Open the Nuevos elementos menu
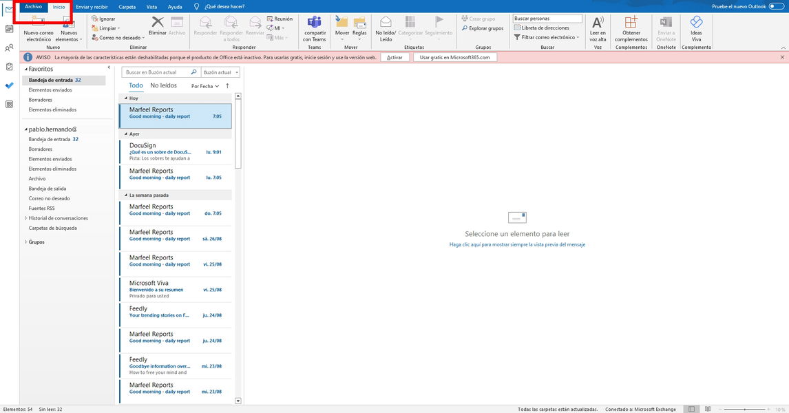789x413 pixels. click(x=68, y=29)
